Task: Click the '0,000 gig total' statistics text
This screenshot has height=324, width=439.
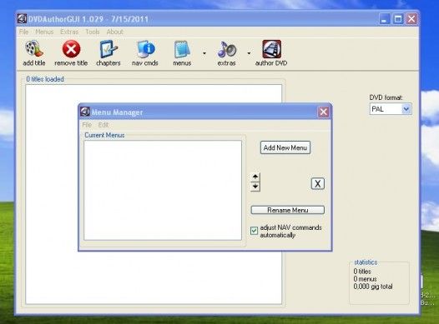Action: [373, 287]
